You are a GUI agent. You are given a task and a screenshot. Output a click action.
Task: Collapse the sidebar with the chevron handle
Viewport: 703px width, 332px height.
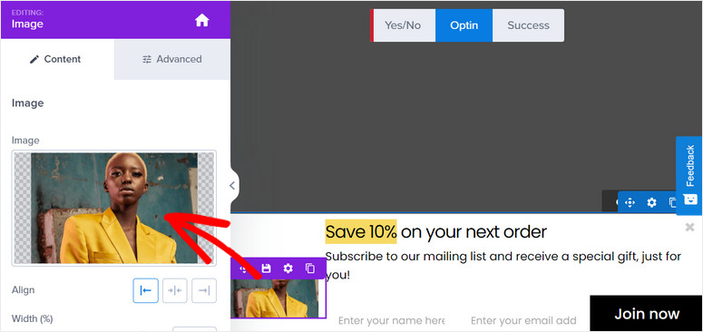tap(232, 185)
